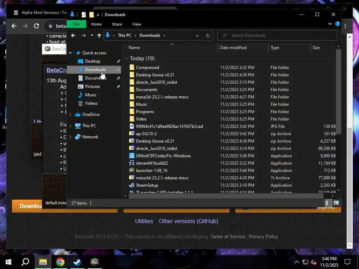
Task: Select the directx_Jun2010_redist folder
Action: tap(156, 82)
